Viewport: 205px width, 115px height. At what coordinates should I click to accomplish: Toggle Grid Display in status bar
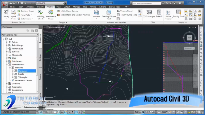click(45, 112)
